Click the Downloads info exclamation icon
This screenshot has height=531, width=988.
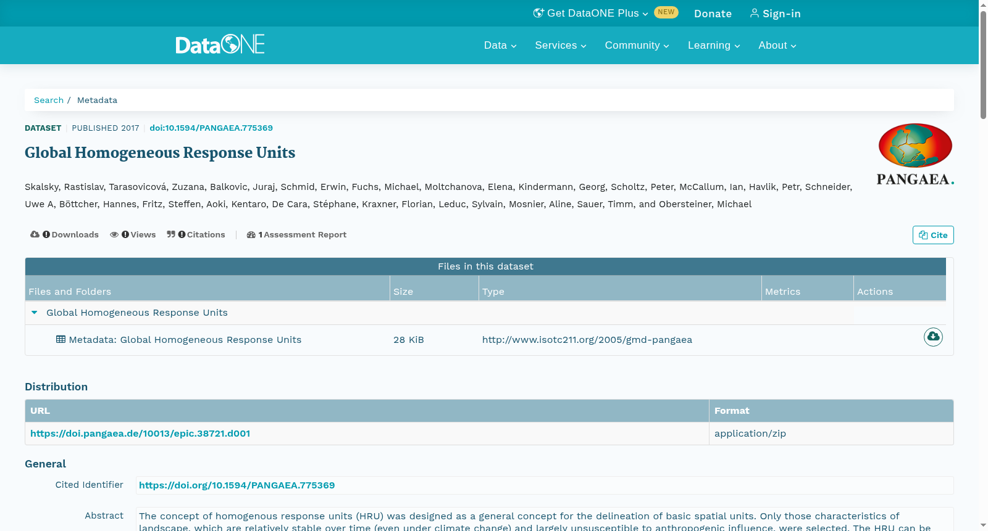click(46, 234)
